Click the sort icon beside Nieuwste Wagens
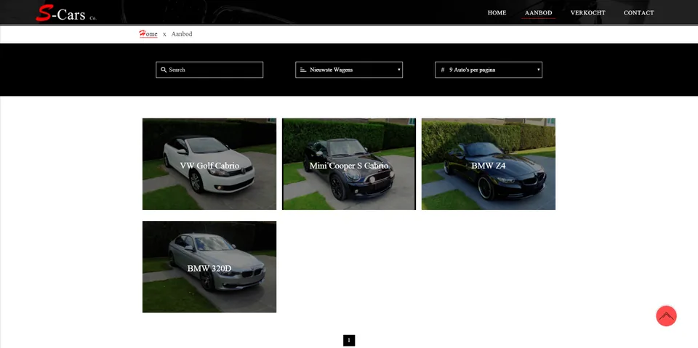Image resolution: width=698 pixels, height=348 pixels. pyautogui.click(x=302, y=70)
